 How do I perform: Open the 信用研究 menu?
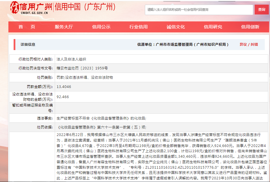pos(214,27)
